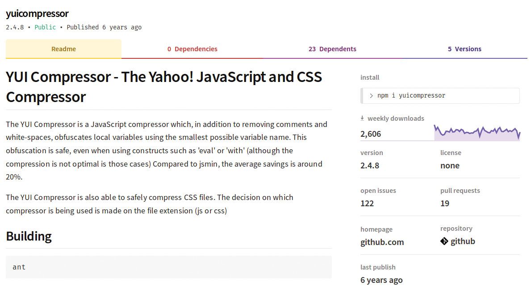
Task: Select the ant code block
Action: click(x=168, y=266)
